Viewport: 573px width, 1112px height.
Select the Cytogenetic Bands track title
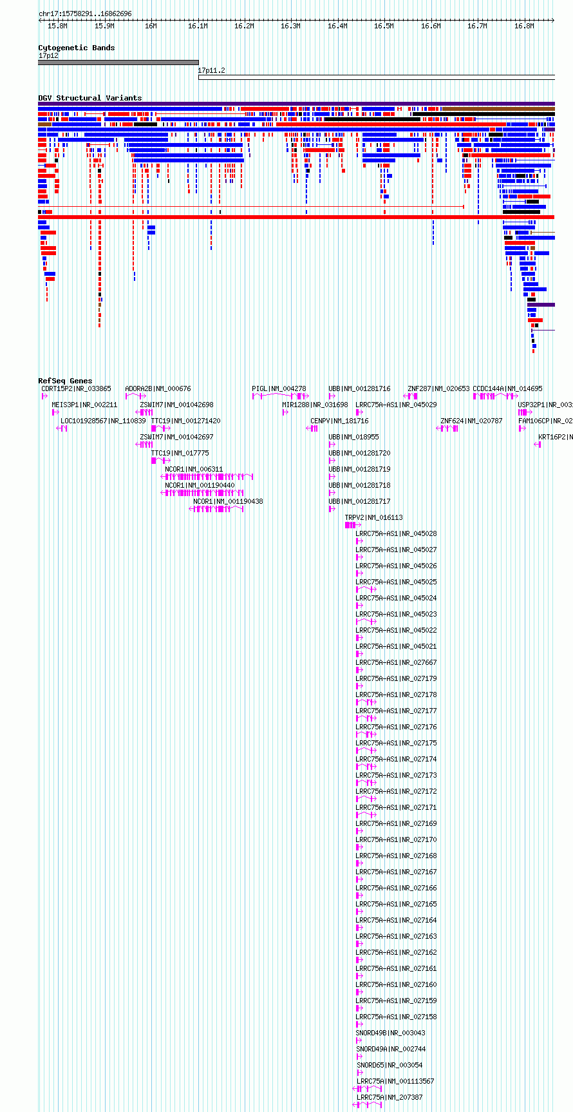(77, 48)
